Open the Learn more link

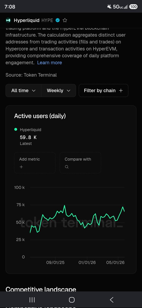[49, 63]
